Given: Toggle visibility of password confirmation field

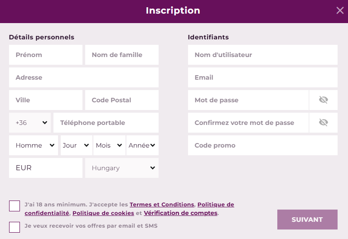Looking at the screenshot, I should [x=324, y=123].
